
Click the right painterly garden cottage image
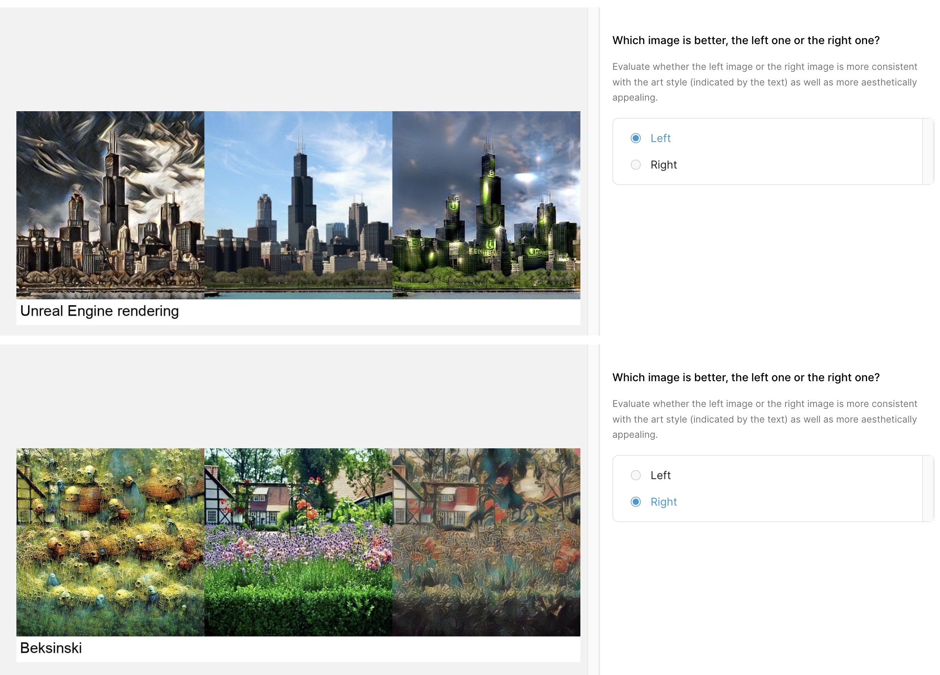(486, 542)
